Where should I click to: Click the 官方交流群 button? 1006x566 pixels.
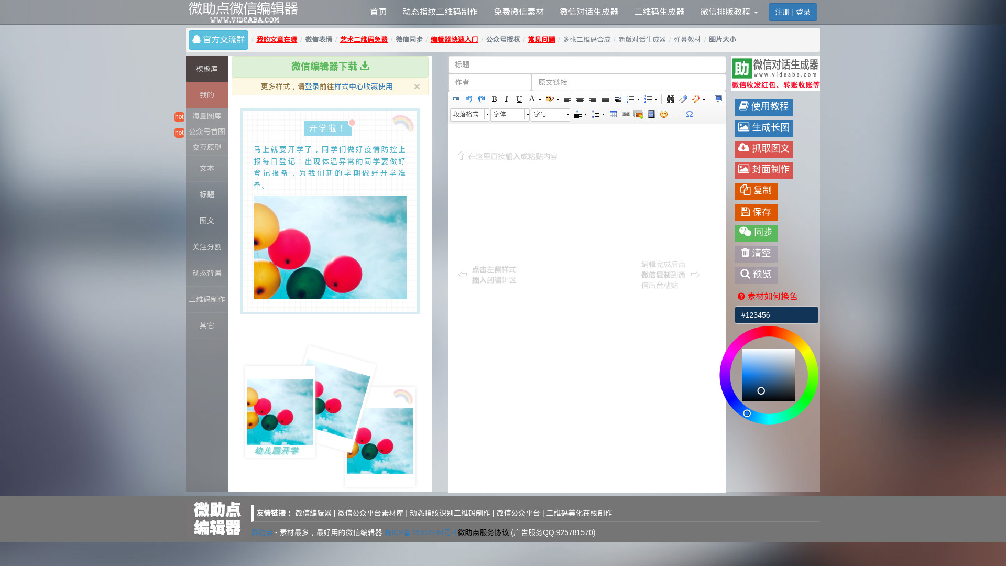coord(218,40)
